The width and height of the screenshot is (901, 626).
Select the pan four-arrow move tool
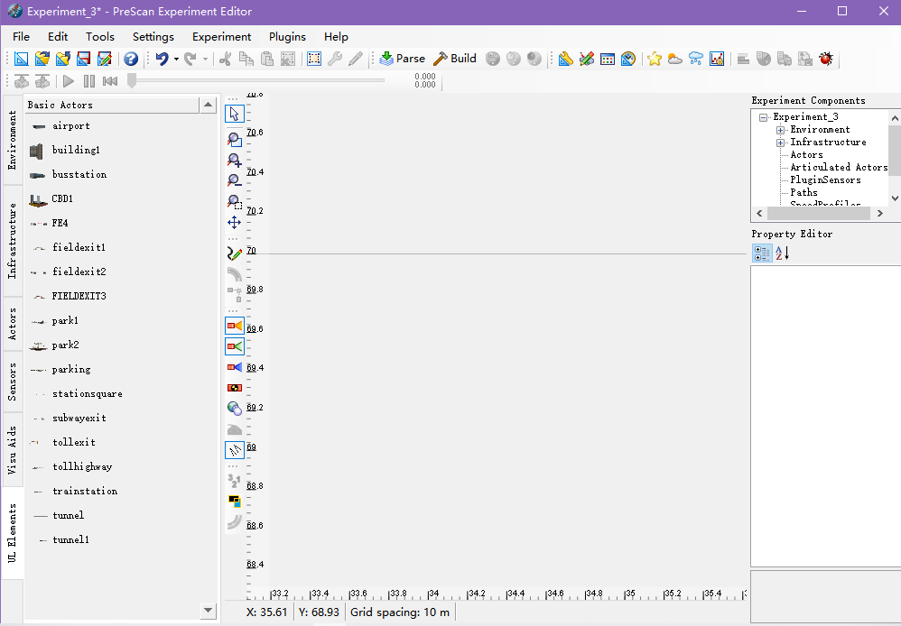235,222
